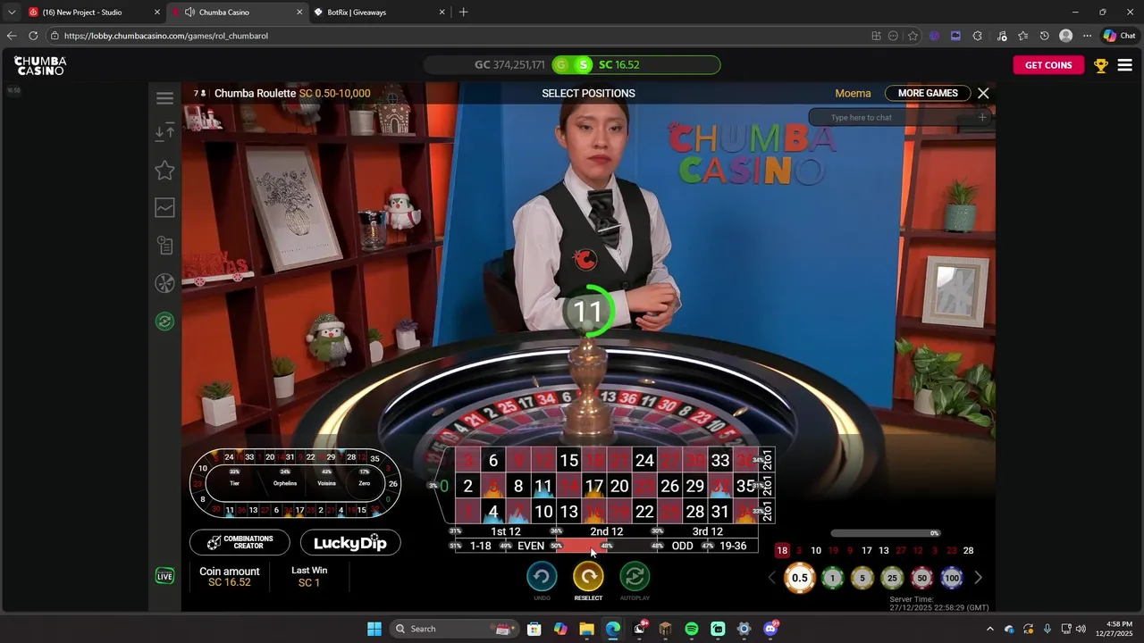Bet on the 3rd 12 dozen
The image size is (1144, 643).
tap(708, 531)
